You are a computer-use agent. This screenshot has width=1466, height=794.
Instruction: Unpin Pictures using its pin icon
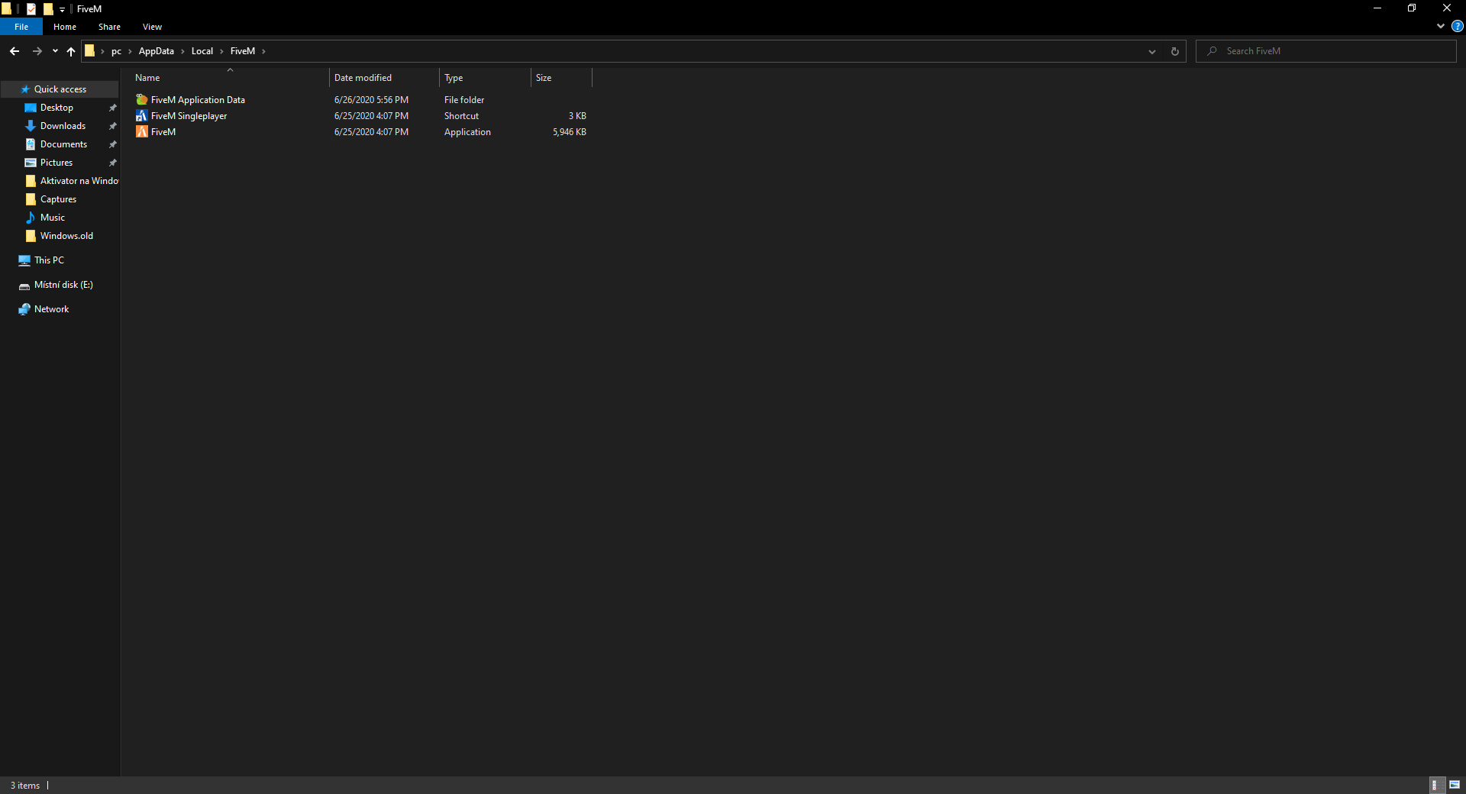113,163
